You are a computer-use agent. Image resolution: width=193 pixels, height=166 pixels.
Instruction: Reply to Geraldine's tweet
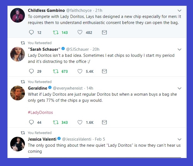click(x=32, y=122)
